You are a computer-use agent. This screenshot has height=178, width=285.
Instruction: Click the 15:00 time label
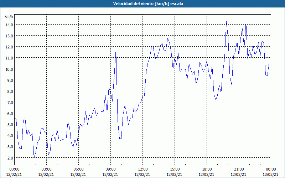click(175, 169)
